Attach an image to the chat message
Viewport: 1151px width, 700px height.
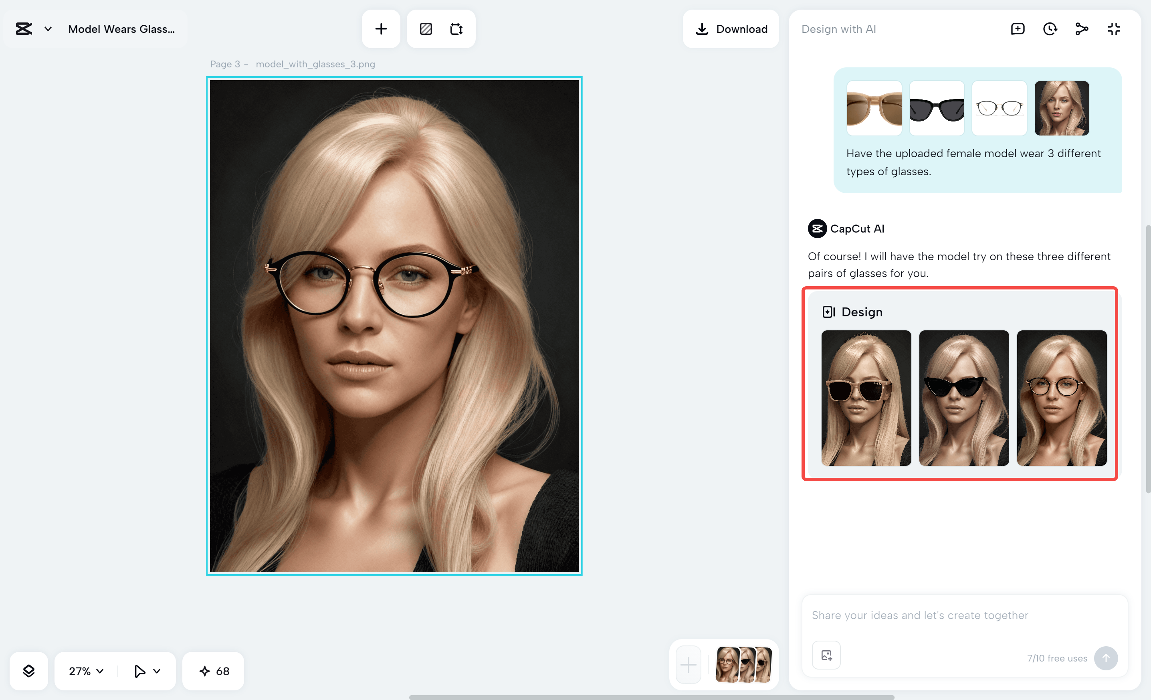click(826, 655)
